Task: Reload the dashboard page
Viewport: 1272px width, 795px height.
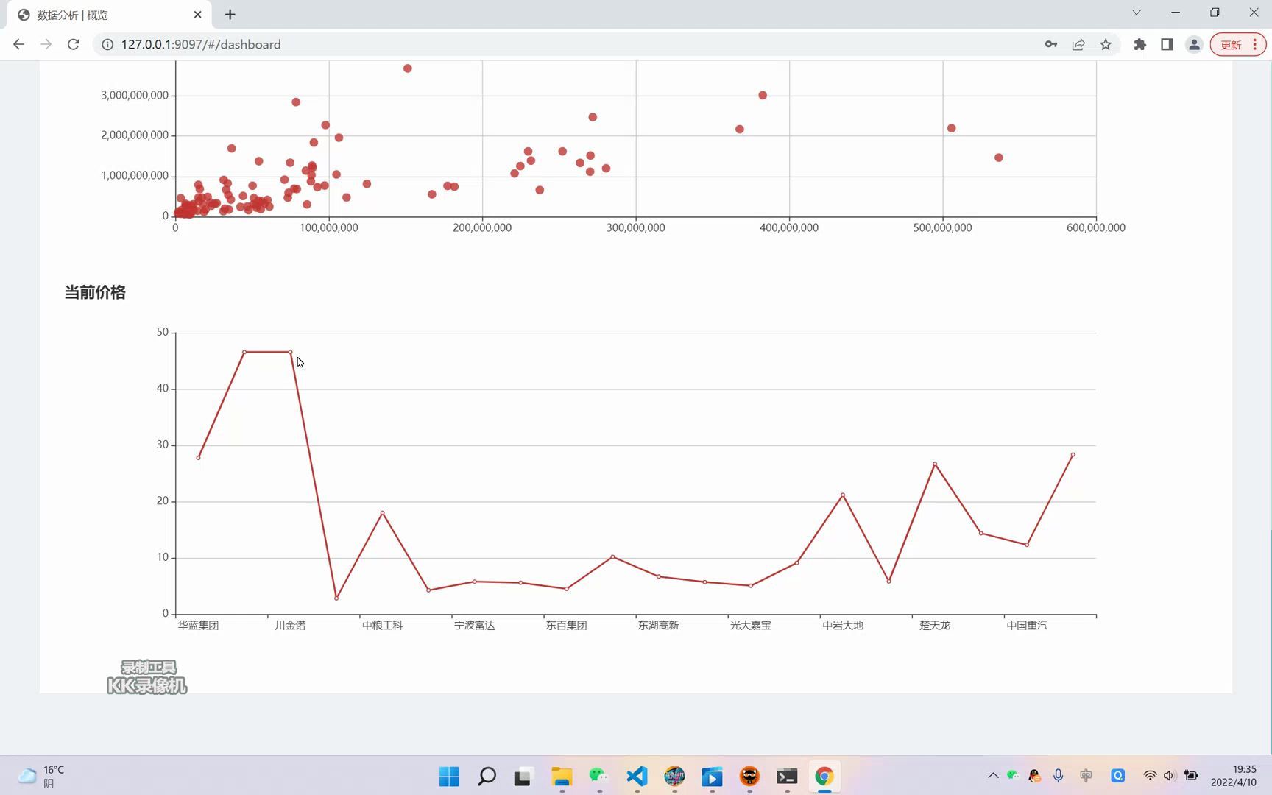Action: point(73,44)
